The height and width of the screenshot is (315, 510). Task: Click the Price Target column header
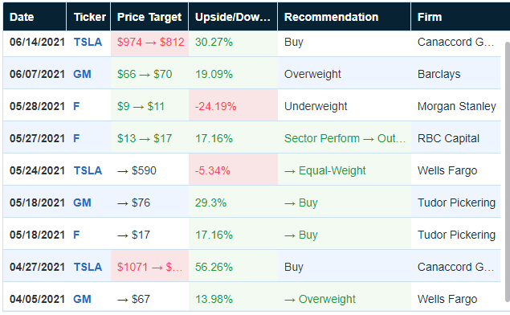tap(149, 17)
